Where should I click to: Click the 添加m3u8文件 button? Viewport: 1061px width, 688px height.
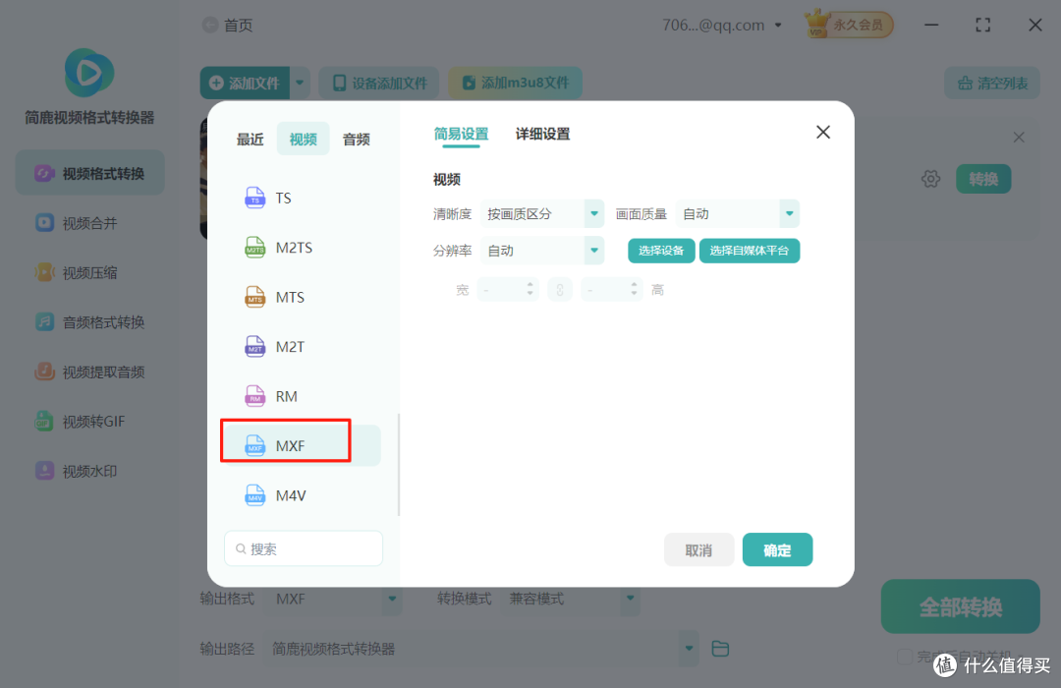pos(515,84)
